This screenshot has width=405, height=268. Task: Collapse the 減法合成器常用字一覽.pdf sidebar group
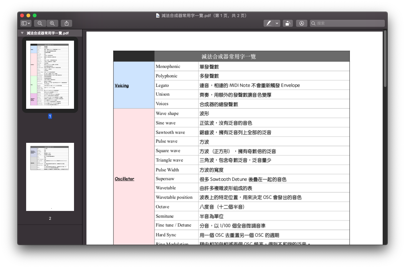pos(22,33)
